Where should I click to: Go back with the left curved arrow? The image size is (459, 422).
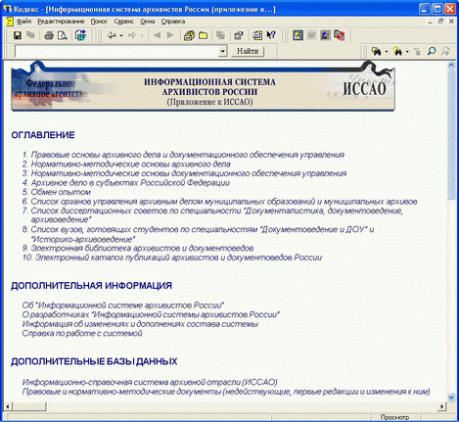(x=112, y=35)
